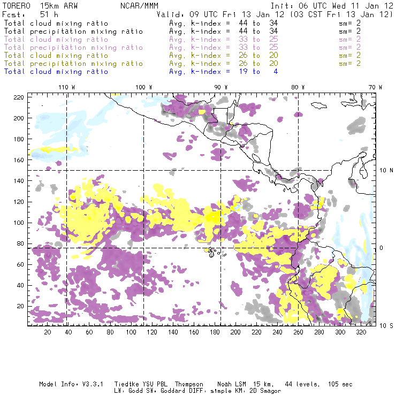396x396 pixels.
Task: Select the black 'Total cloud mixing ratio' legend line
Action: [56, 23]
